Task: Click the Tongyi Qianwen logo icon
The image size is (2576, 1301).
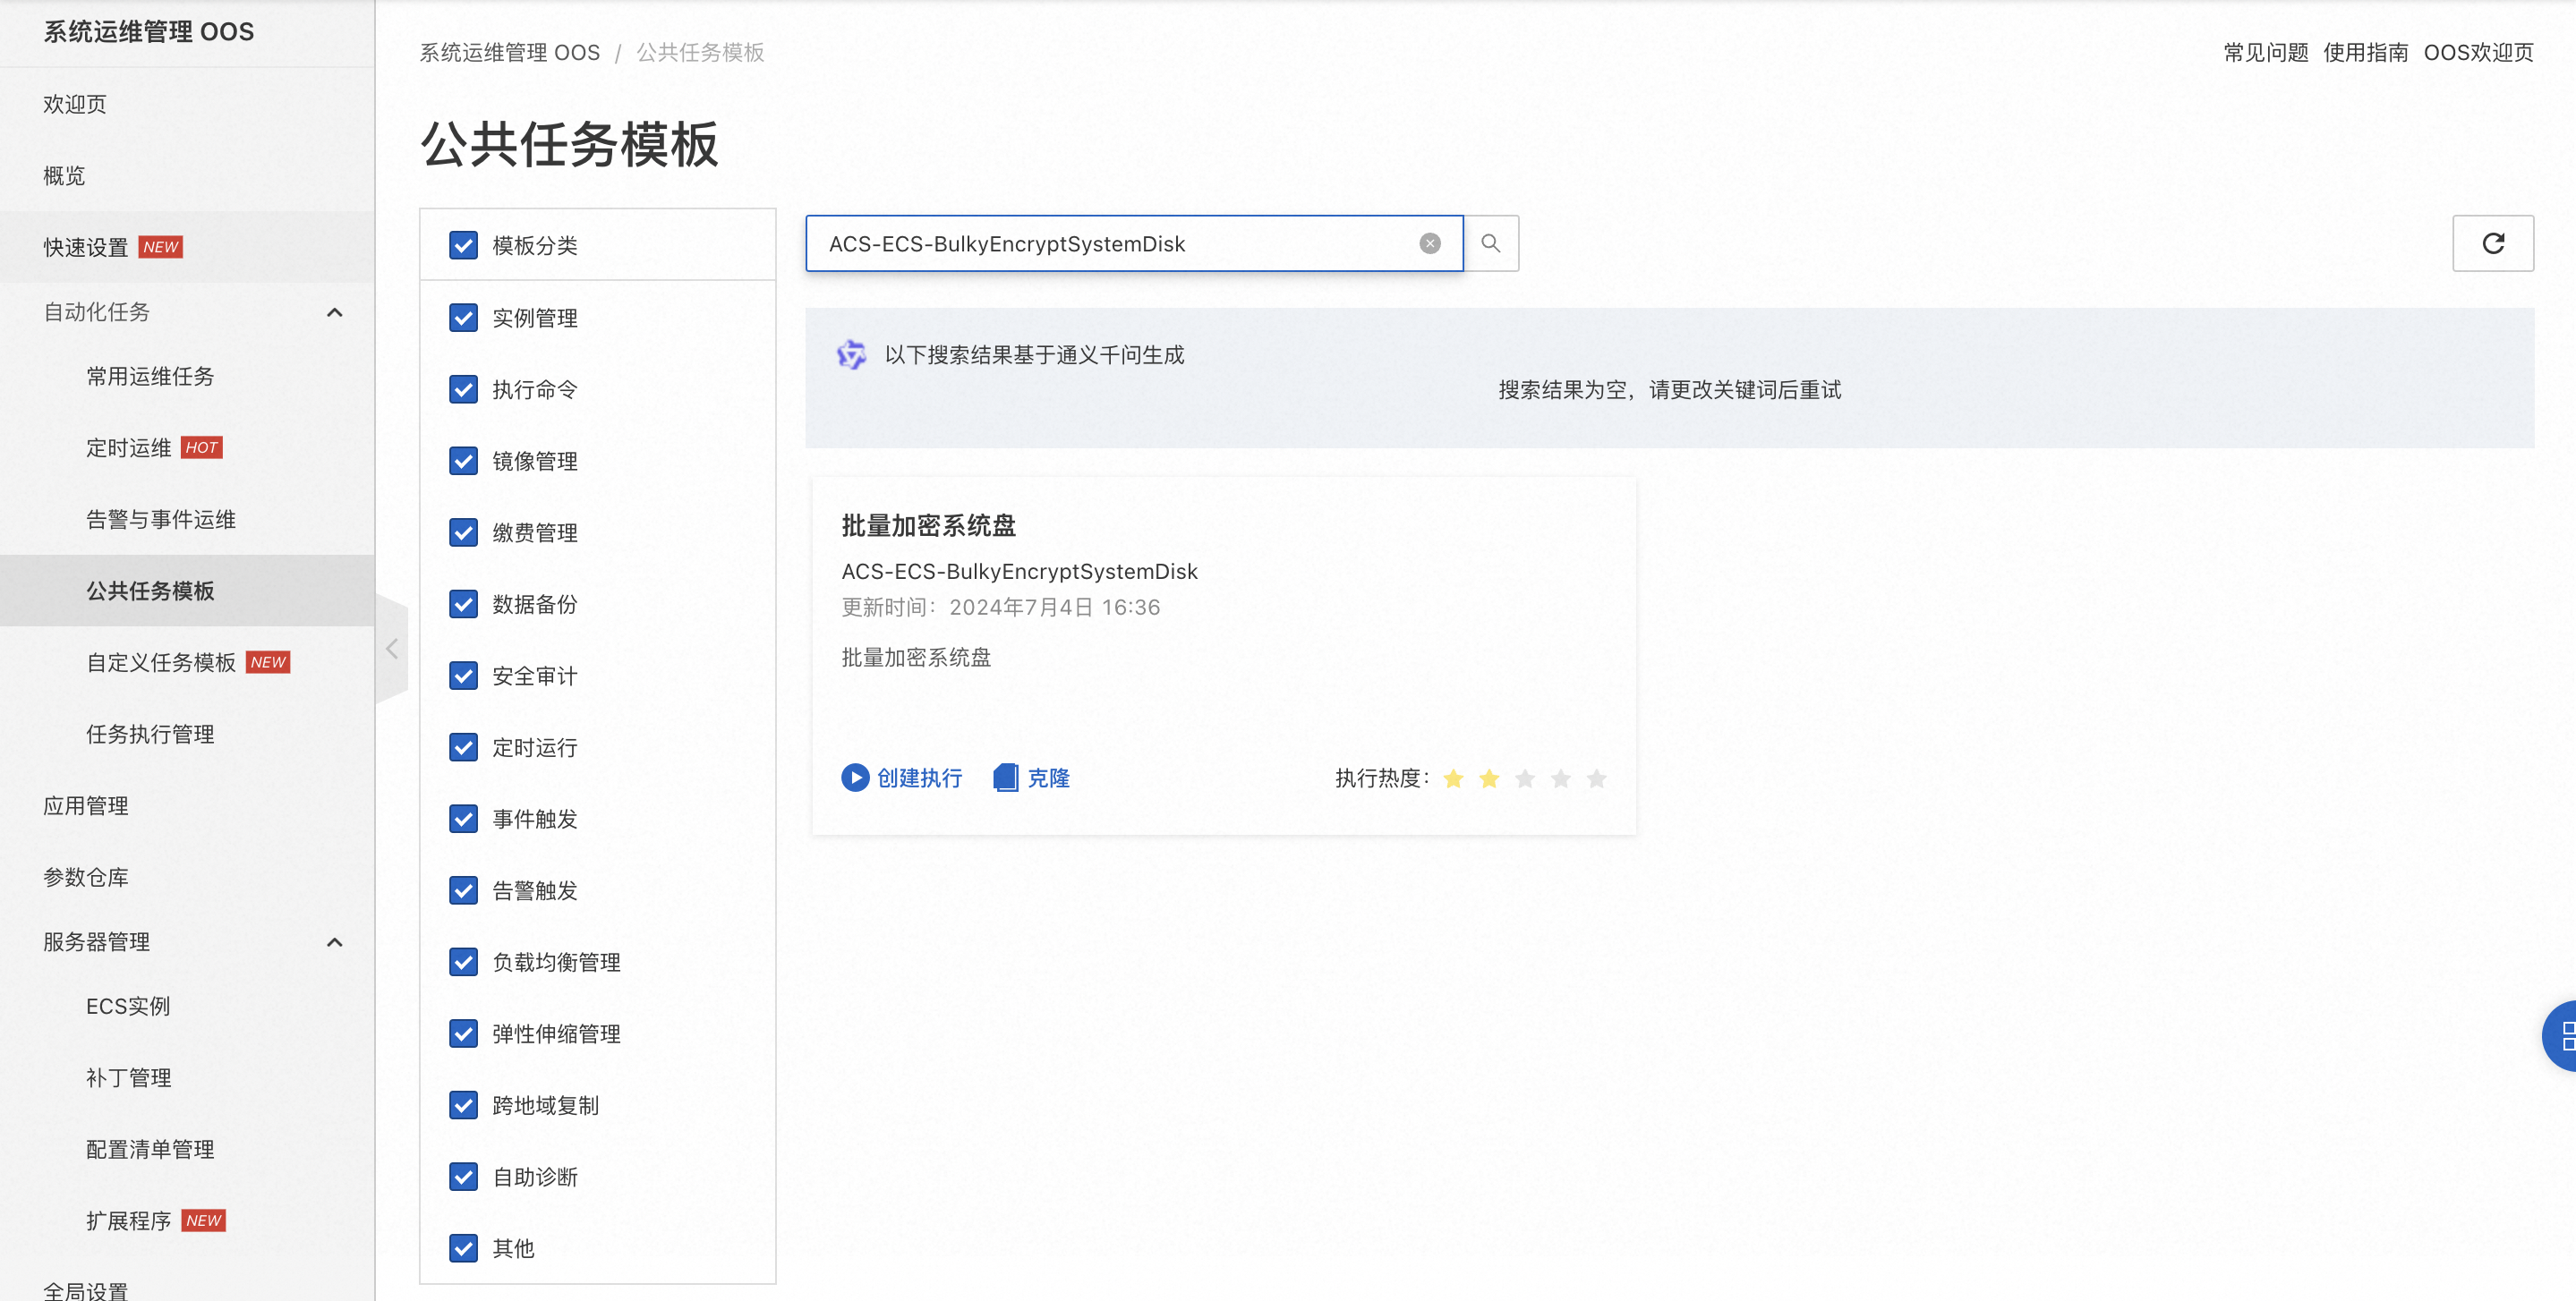Action: click(x=852, y=354)
